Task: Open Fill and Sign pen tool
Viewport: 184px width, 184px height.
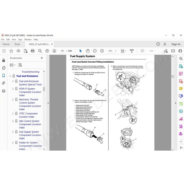Action: (181, 119)
